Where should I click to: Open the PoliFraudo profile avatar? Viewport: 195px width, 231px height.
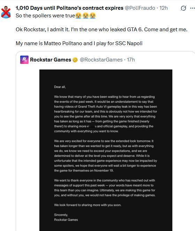coord(6,12)
